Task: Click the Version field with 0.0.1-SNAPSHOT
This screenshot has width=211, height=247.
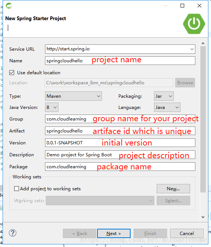Action: point(120,143)
